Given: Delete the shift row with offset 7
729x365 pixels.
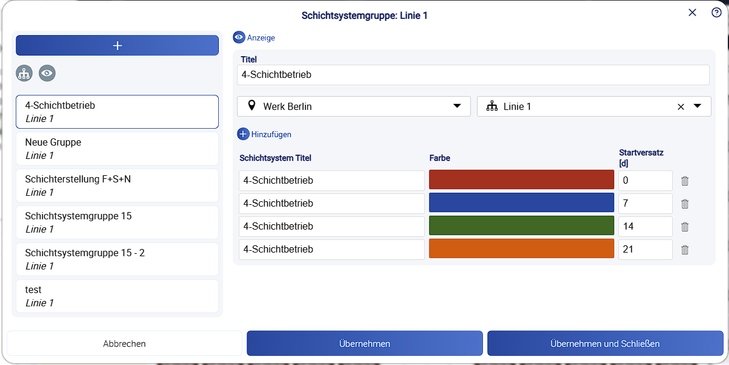Looking at the screenshot, I should pyautogui.click(x=685, y=204).
